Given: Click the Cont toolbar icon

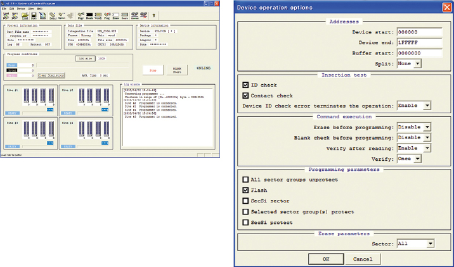Looking at the screenshot, I should [124, 16].
